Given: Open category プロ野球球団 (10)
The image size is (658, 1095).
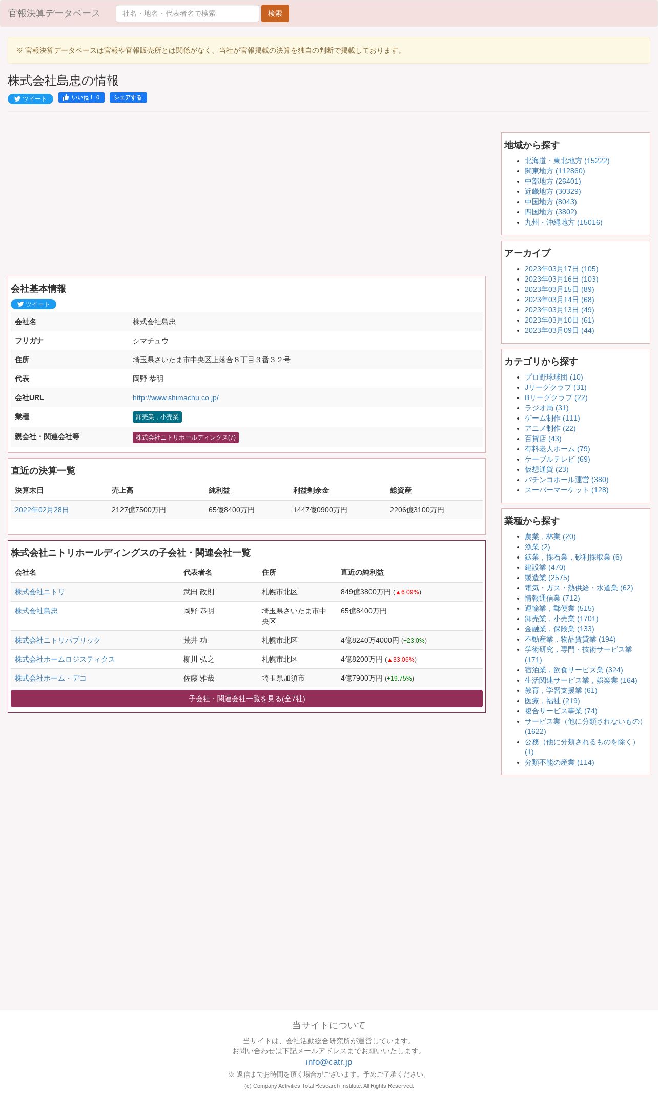Looking at the screenshot, I should [554, 377].
